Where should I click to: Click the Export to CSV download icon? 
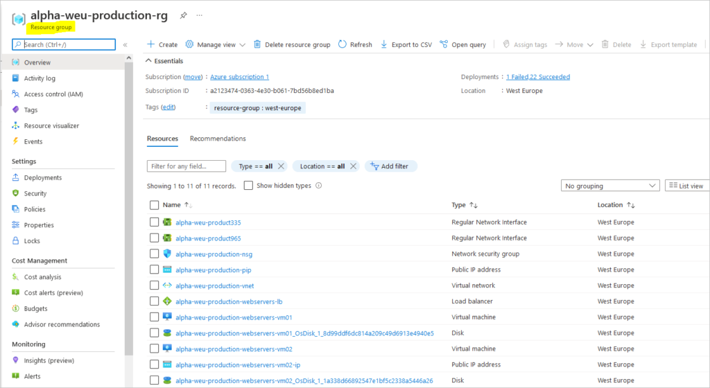pyautogui.click(x=383, y=44)
